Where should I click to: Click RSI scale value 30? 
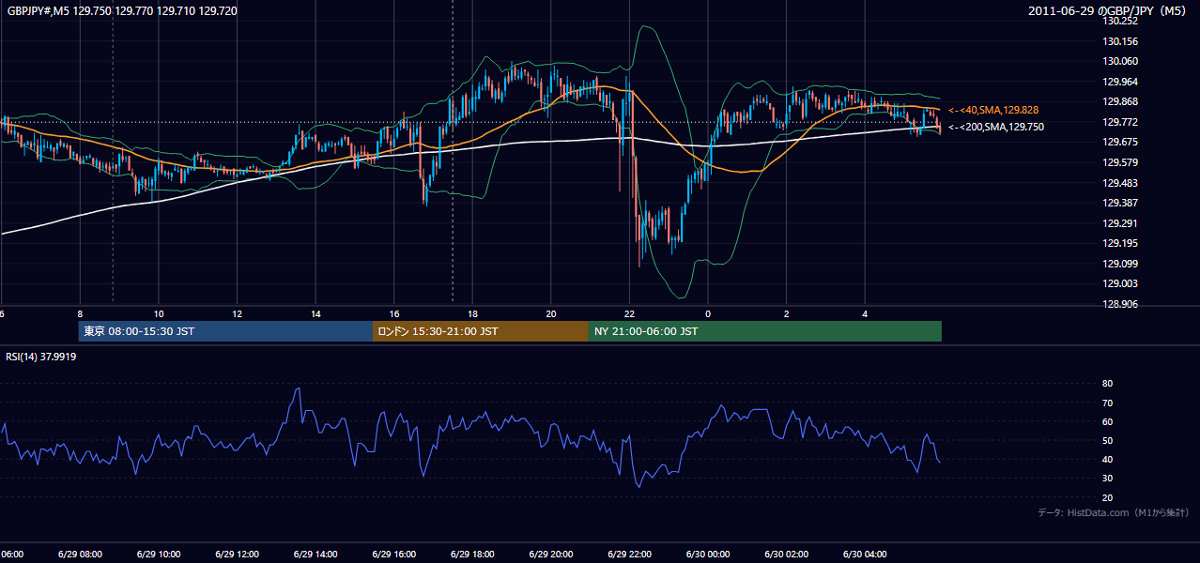[1107, 479]
